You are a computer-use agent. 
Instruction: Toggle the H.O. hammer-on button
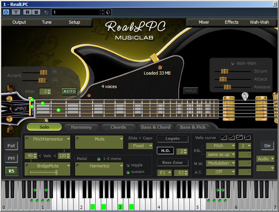point(165,151)
